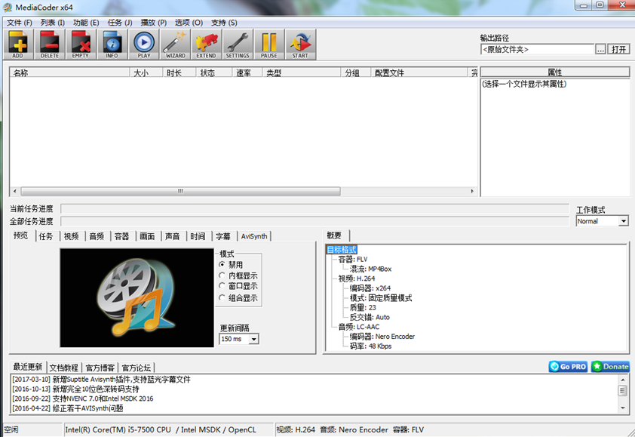
Task: Launch the WIZARD toolbar icon
Action: [175, 44]
